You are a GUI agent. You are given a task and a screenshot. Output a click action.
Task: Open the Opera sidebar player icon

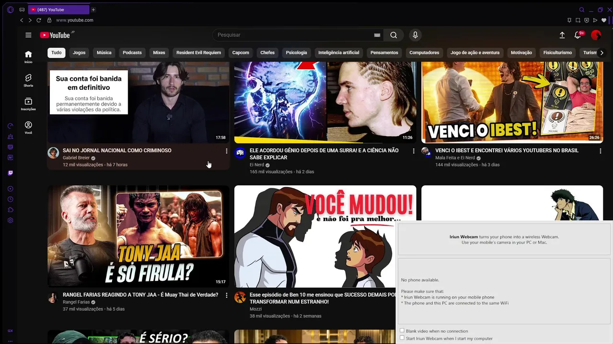11,189
